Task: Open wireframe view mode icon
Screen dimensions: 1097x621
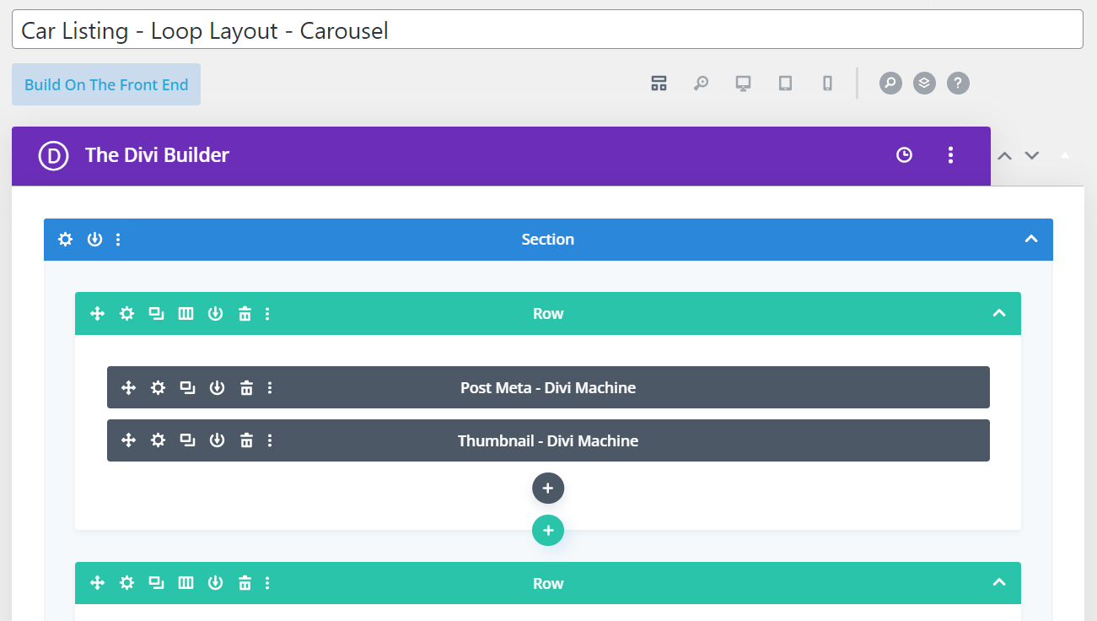Action: coord(659,83)
